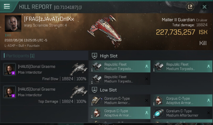The width and height of the screenshot is (213, 125).
Task: Open Final Blow Donal Graeme portrait
Action: click(9, 69)
